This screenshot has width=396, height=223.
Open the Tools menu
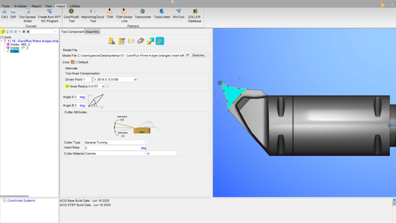[5, 6]
